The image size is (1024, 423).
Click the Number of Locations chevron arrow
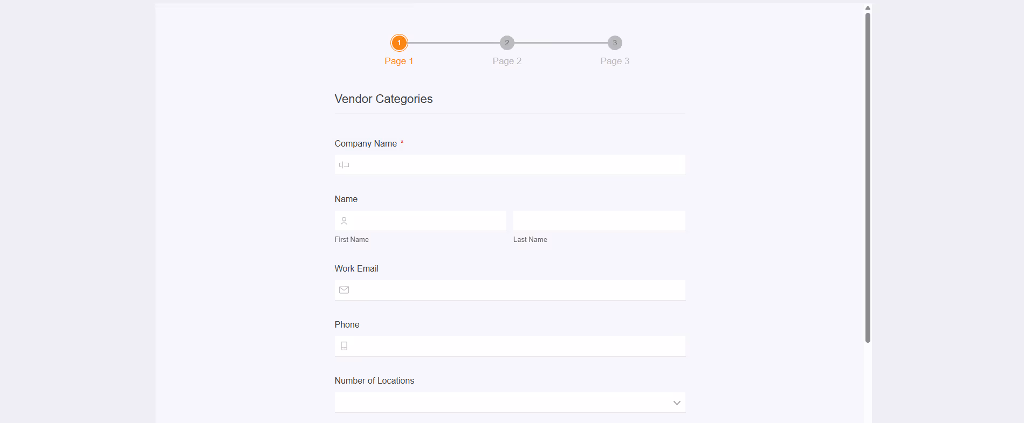(x=677, y=403)
